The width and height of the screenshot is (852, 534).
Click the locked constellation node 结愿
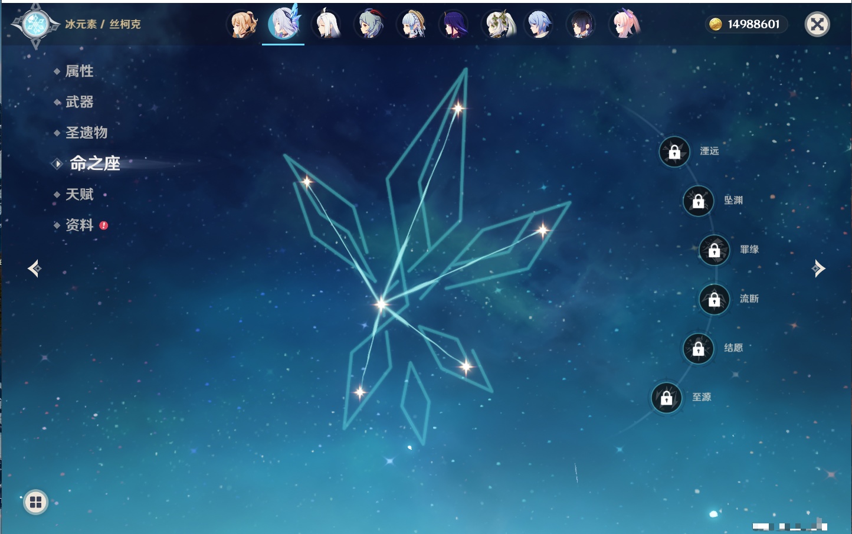point(699,348)
